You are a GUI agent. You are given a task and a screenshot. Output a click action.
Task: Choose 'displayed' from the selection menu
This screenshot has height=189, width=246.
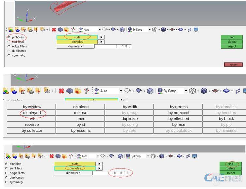pyautogui.click(x=32, y=113)
